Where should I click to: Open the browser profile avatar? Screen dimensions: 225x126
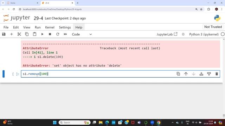coord(217,9)
